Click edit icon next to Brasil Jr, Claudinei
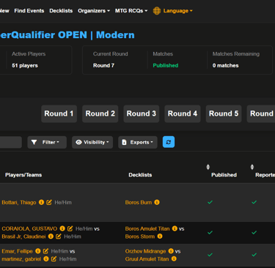This screenshot has width=275, height=268. (58, 237)
